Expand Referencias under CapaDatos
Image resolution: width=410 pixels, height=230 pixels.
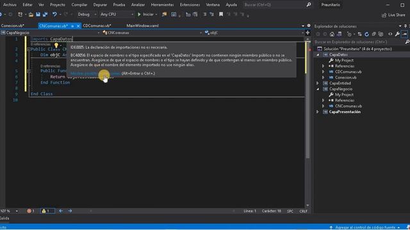[x=323, y=66]
